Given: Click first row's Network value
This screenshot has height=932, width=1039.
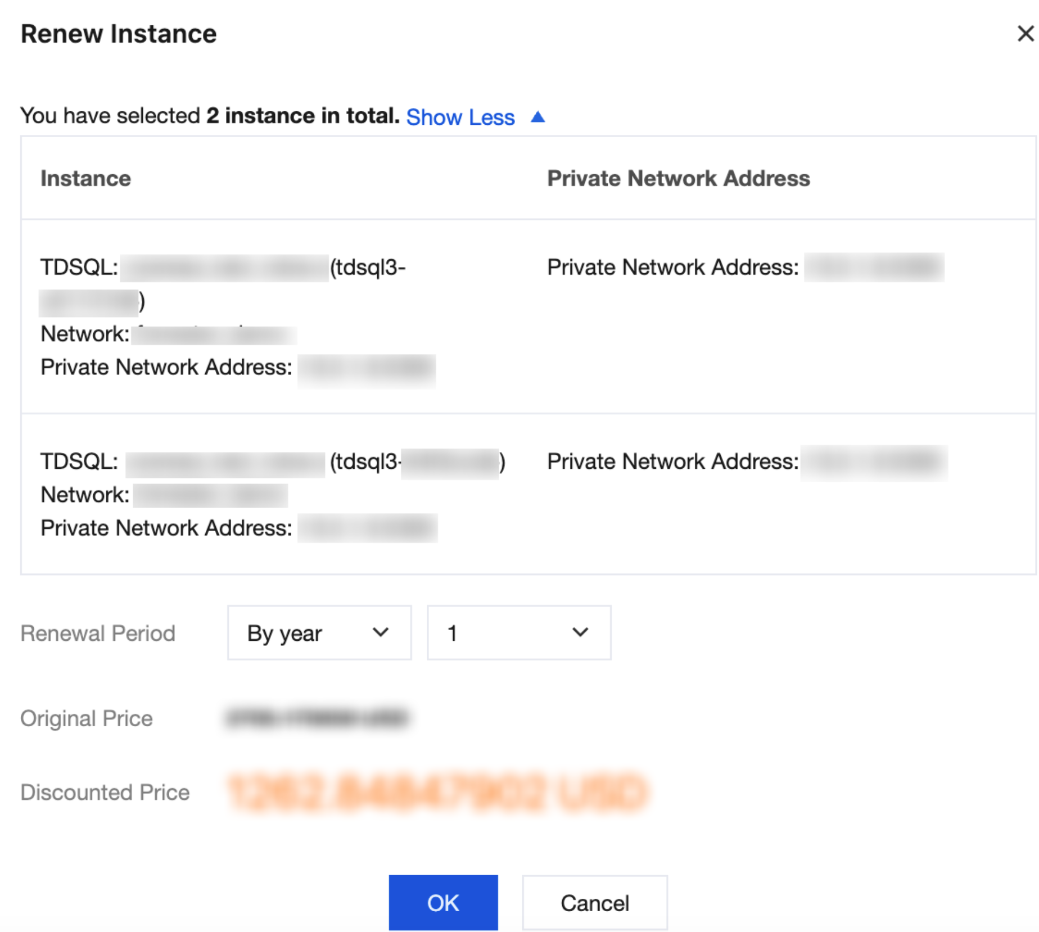Looking at the screenshot, I should pyautogui.click(x=214, y=335).
